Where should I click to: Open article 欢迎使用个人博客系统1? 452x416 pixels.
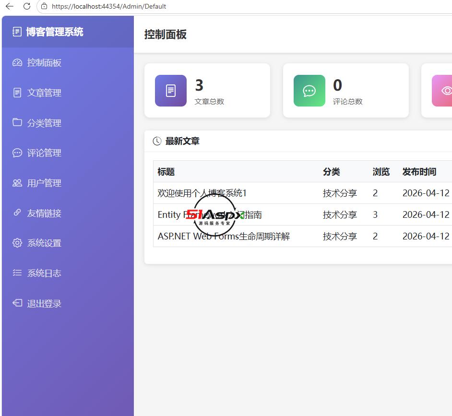point(202,193)
